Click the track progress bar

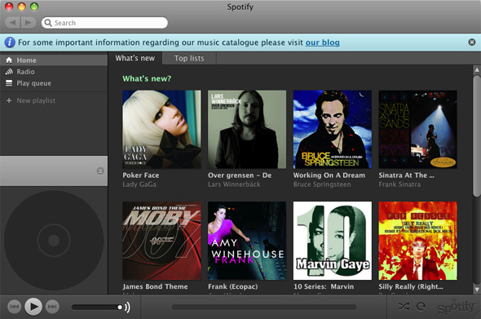tap(264, 307)
